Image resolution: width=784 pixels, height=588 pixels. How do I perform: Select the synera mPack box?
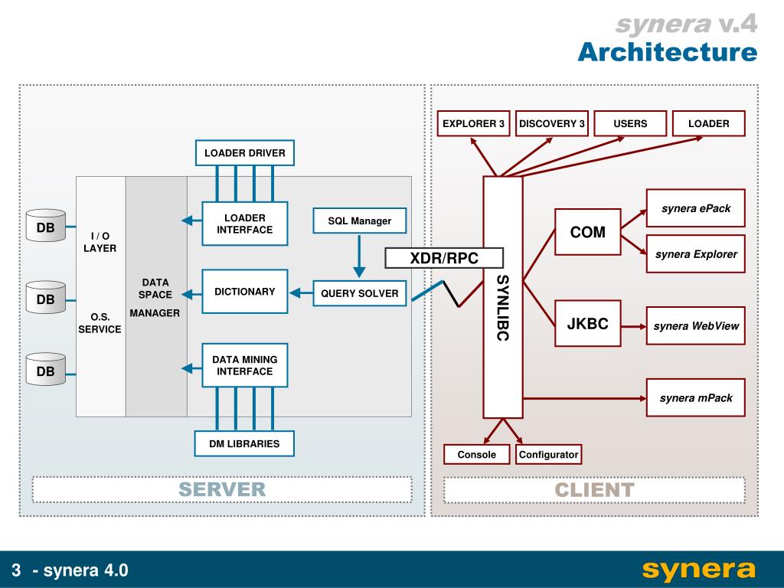pos(696,398)
